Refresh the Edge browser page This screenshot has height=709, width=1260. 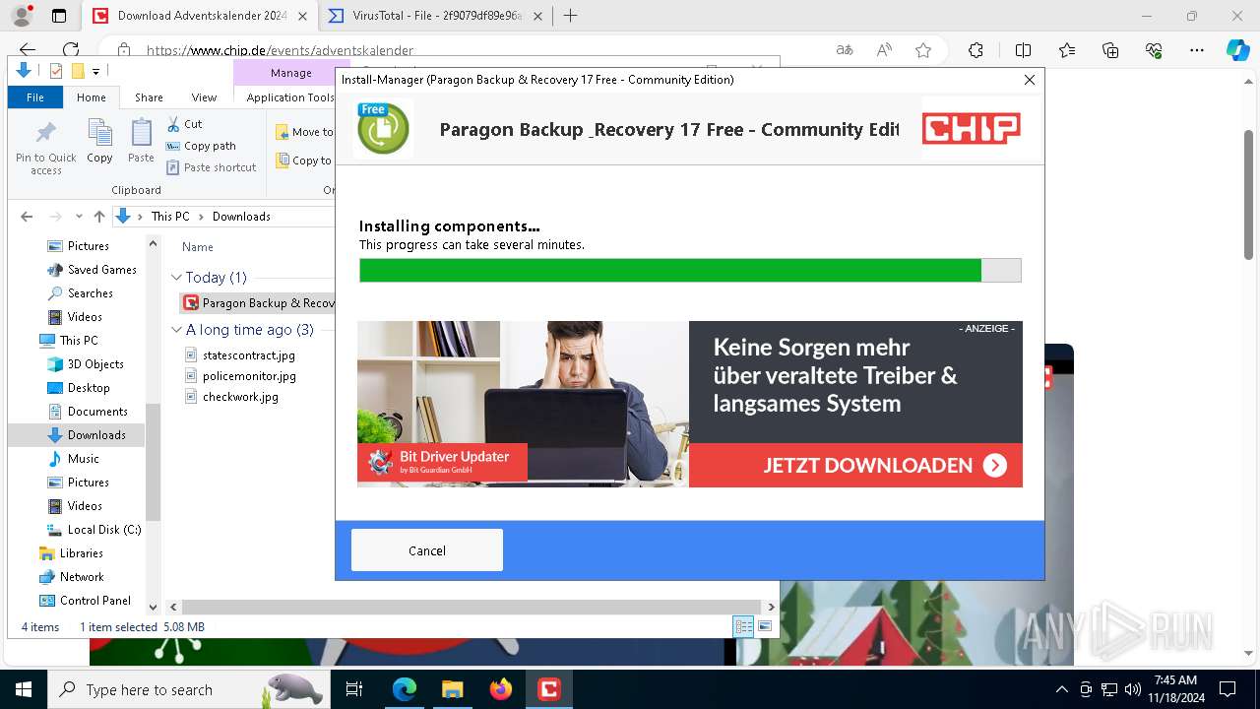pos(71,50)
